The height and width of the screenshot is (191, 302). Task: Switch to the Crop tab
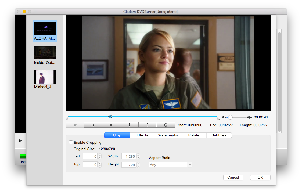(x=117, y=135)
